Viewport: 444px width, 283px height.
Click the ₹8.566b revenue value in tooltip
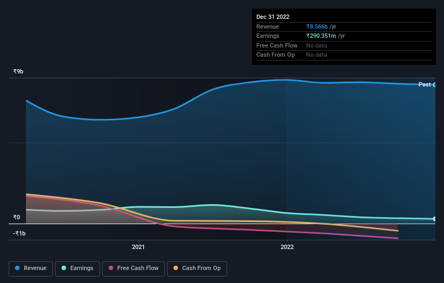(317, 26)
